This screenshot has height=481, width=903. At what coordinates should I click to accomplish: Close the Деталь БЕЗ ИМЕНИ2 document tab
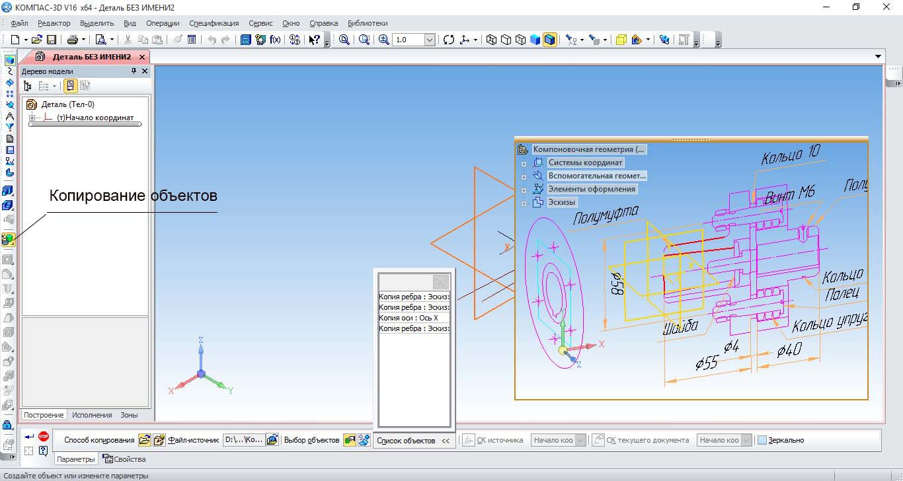click(142, 57)
